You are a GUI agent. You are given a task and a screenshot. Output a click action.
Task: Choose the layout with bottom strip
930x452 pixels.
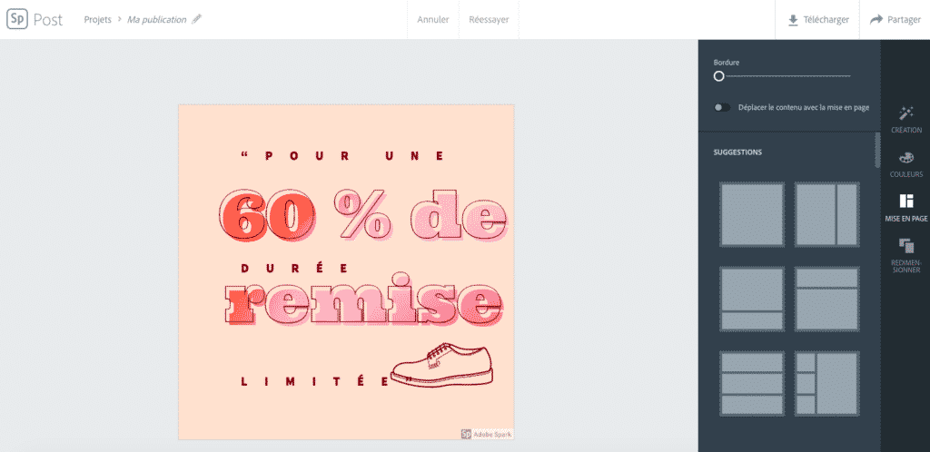pyautogui.click(x=752, y=299)
